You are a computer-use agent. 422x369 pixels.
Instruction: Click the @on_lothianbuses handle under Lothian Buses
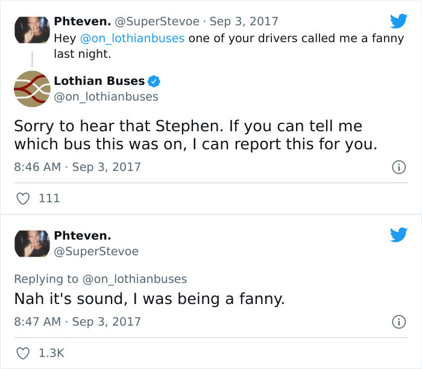pos(106,96)
